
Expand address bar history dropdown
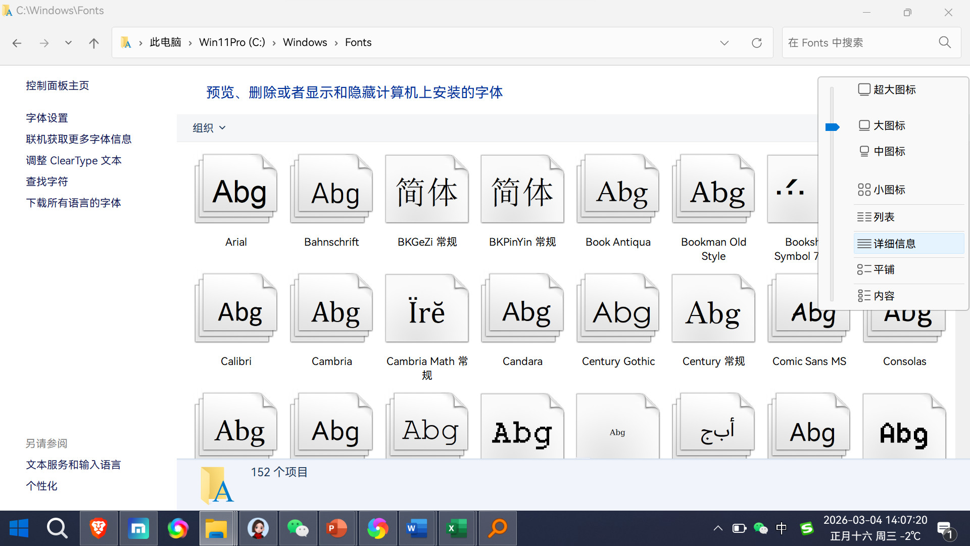point(724,43)
